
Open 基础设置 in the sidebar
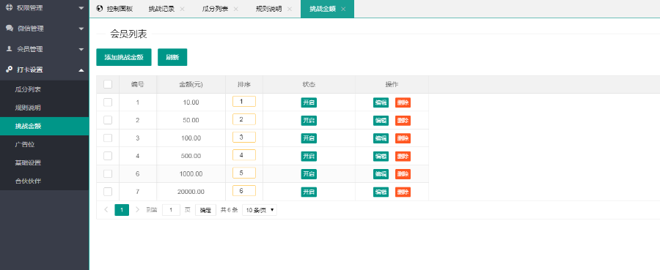(x=44, y=163)
